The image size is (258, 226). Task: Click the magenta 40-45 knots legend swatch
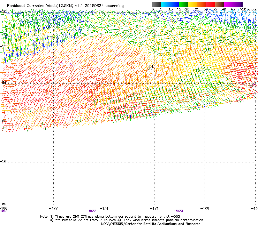(229, 4)
